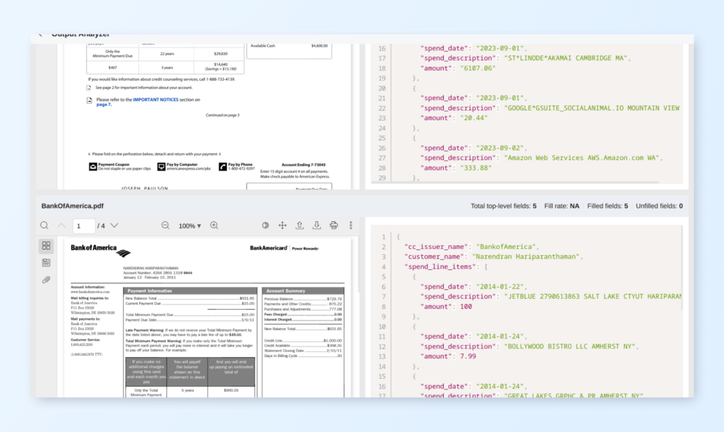This screenshot has height=432, width=724.
Task: Open search within BankOfAmerica.pdf
Action: [x=44, y=225]
